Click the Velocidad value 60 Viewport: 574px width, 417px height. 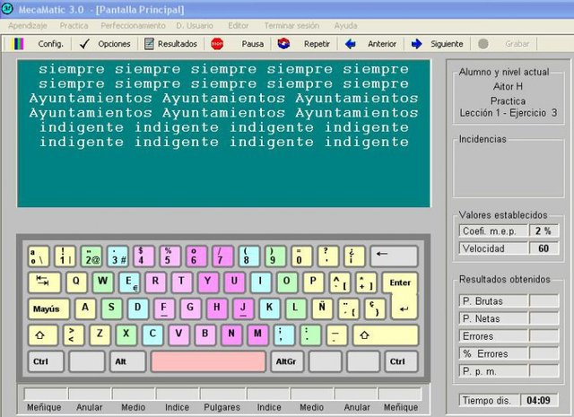[544, 248]
